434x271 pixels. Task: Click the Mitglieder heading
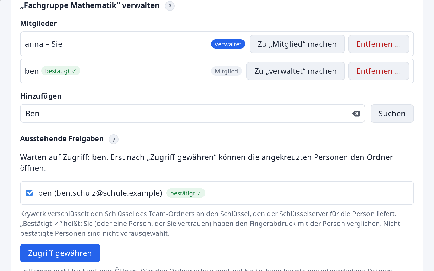point(39,24)
